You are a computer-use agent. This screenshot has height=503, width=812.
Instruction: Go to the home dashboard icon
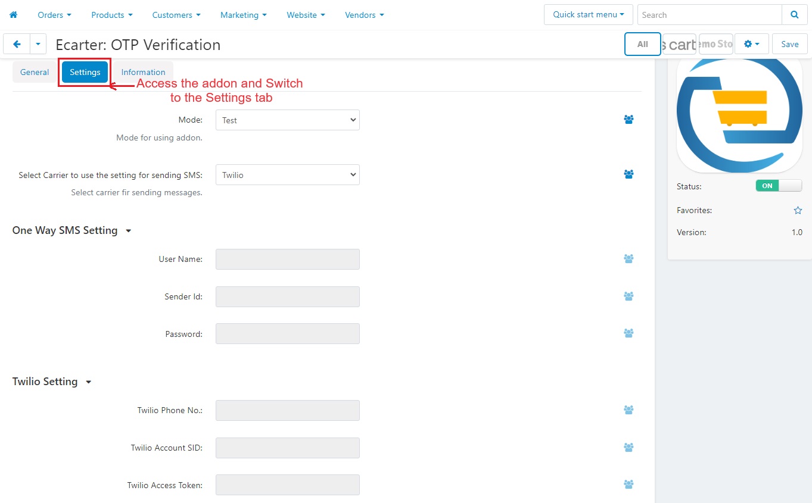coord(13,15)
